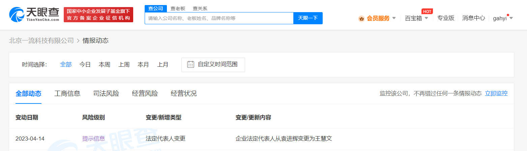Click 立即监控 link
Image resolution: width=527 pixels, height=151 pixels.
pyautogui.click(x=496, y=94)
